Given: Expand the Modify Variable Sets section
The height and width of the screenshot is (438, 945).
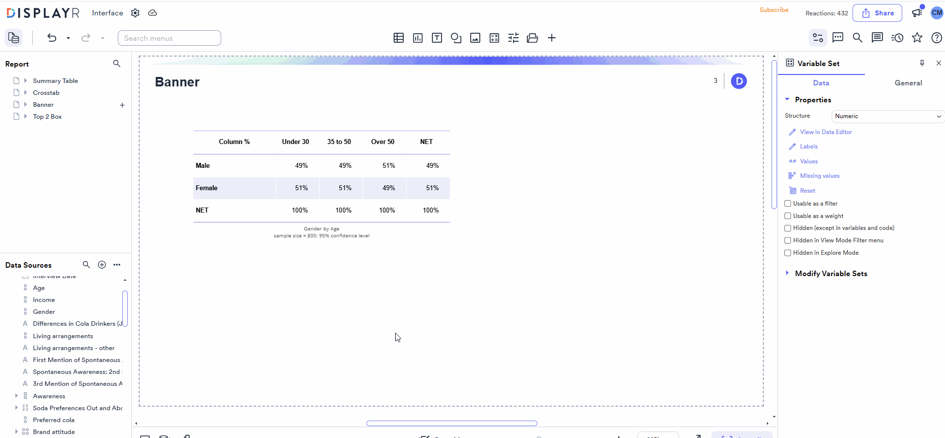Looking at the screenshot, I should click(x=787, y=273).
